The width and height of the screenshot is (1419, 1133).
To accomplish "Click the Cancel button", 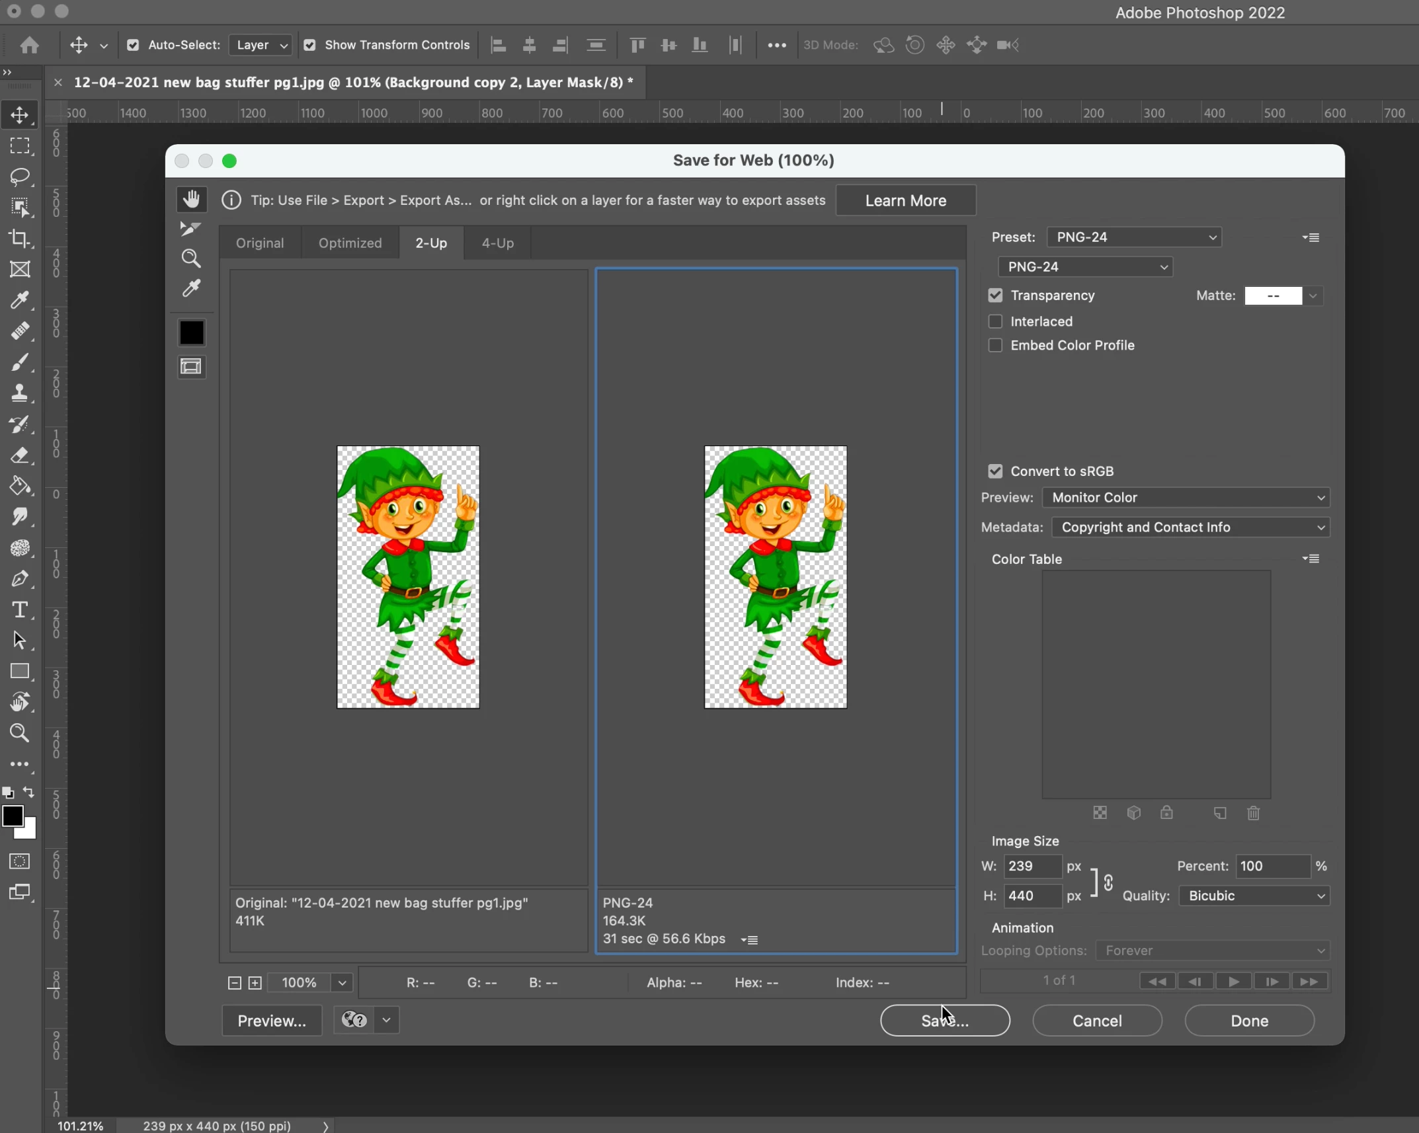I will click(1097, 1021).
